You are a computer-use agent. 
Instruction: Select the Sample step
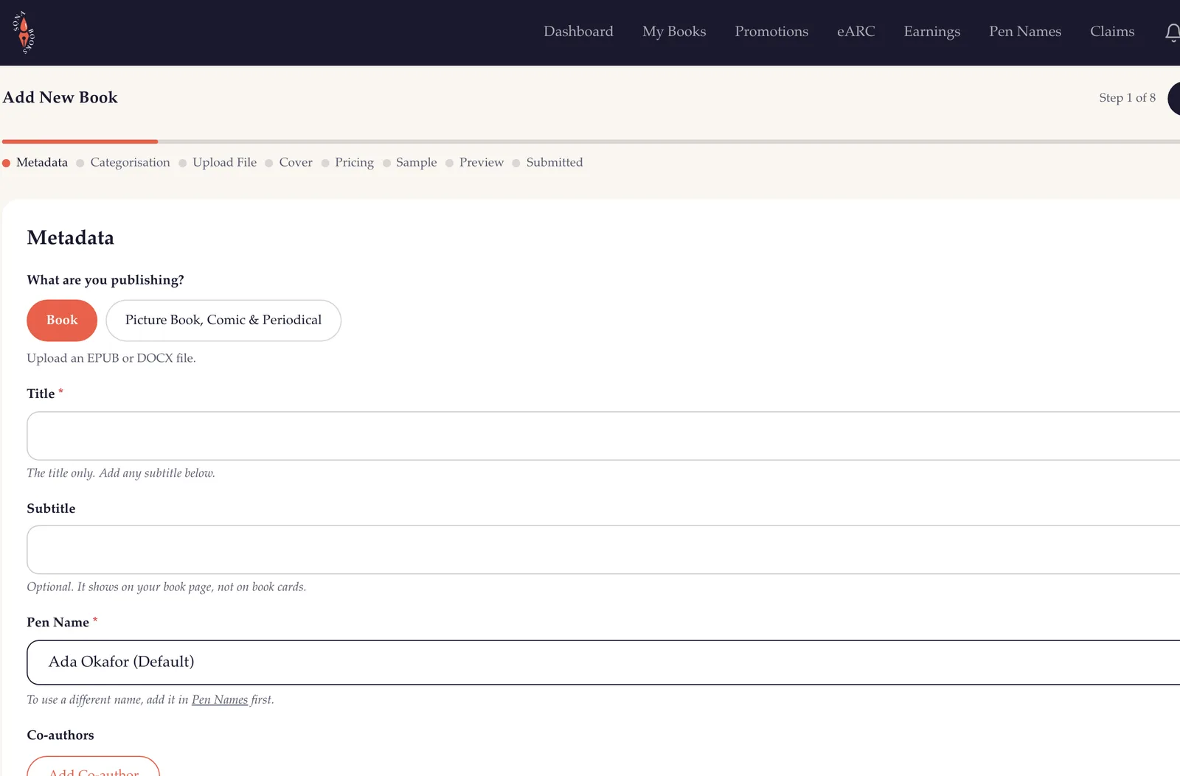(409, 163)
